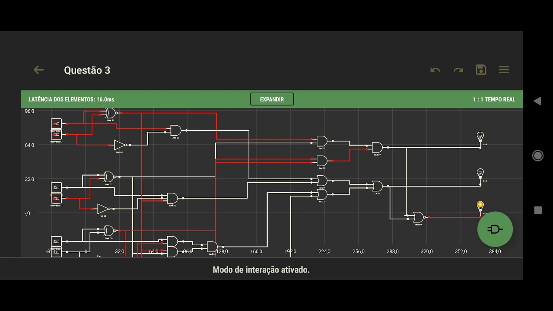Go back using the arrow beside Questão 3

[38, 70]
